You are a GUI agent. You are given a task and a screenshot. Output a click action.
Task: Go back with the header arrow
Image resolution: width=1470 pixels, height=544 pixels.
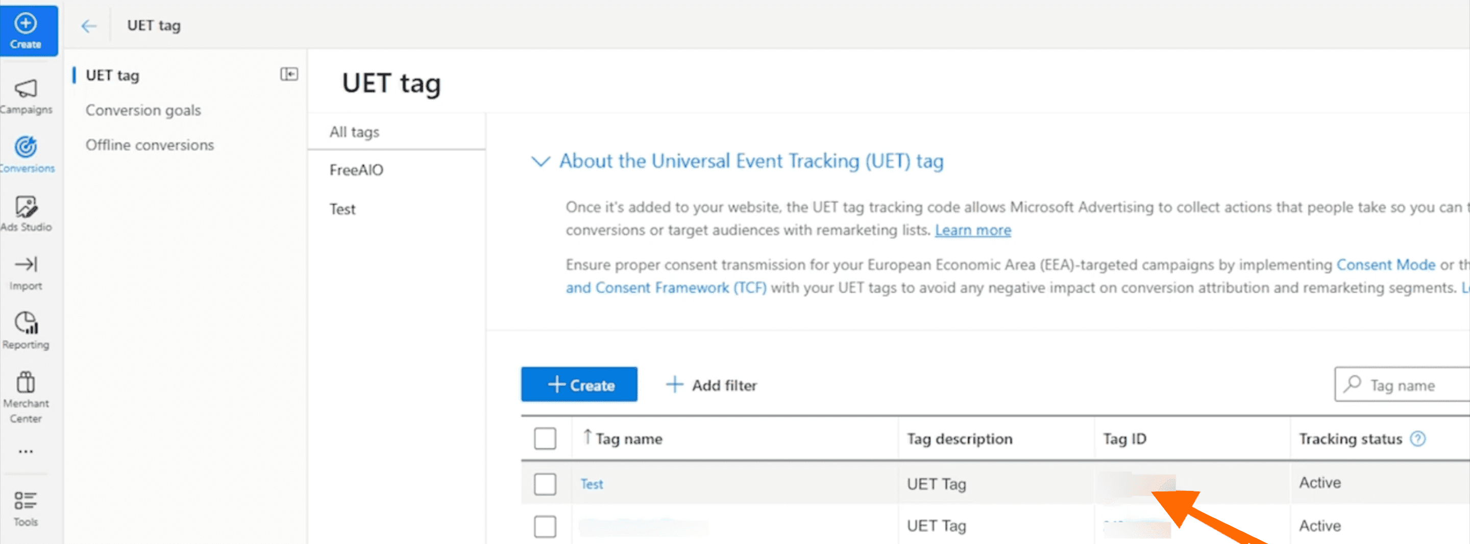(88, 26)
